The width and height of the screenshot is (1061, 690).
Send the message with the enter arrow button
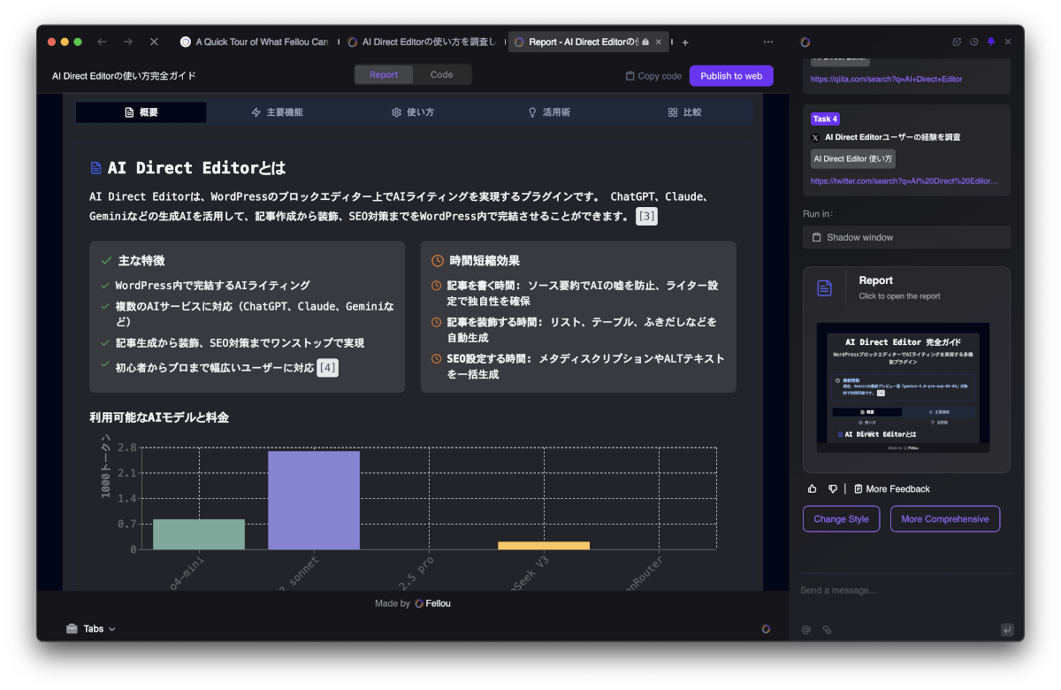pyautogui.click(x=1006, y=630)
